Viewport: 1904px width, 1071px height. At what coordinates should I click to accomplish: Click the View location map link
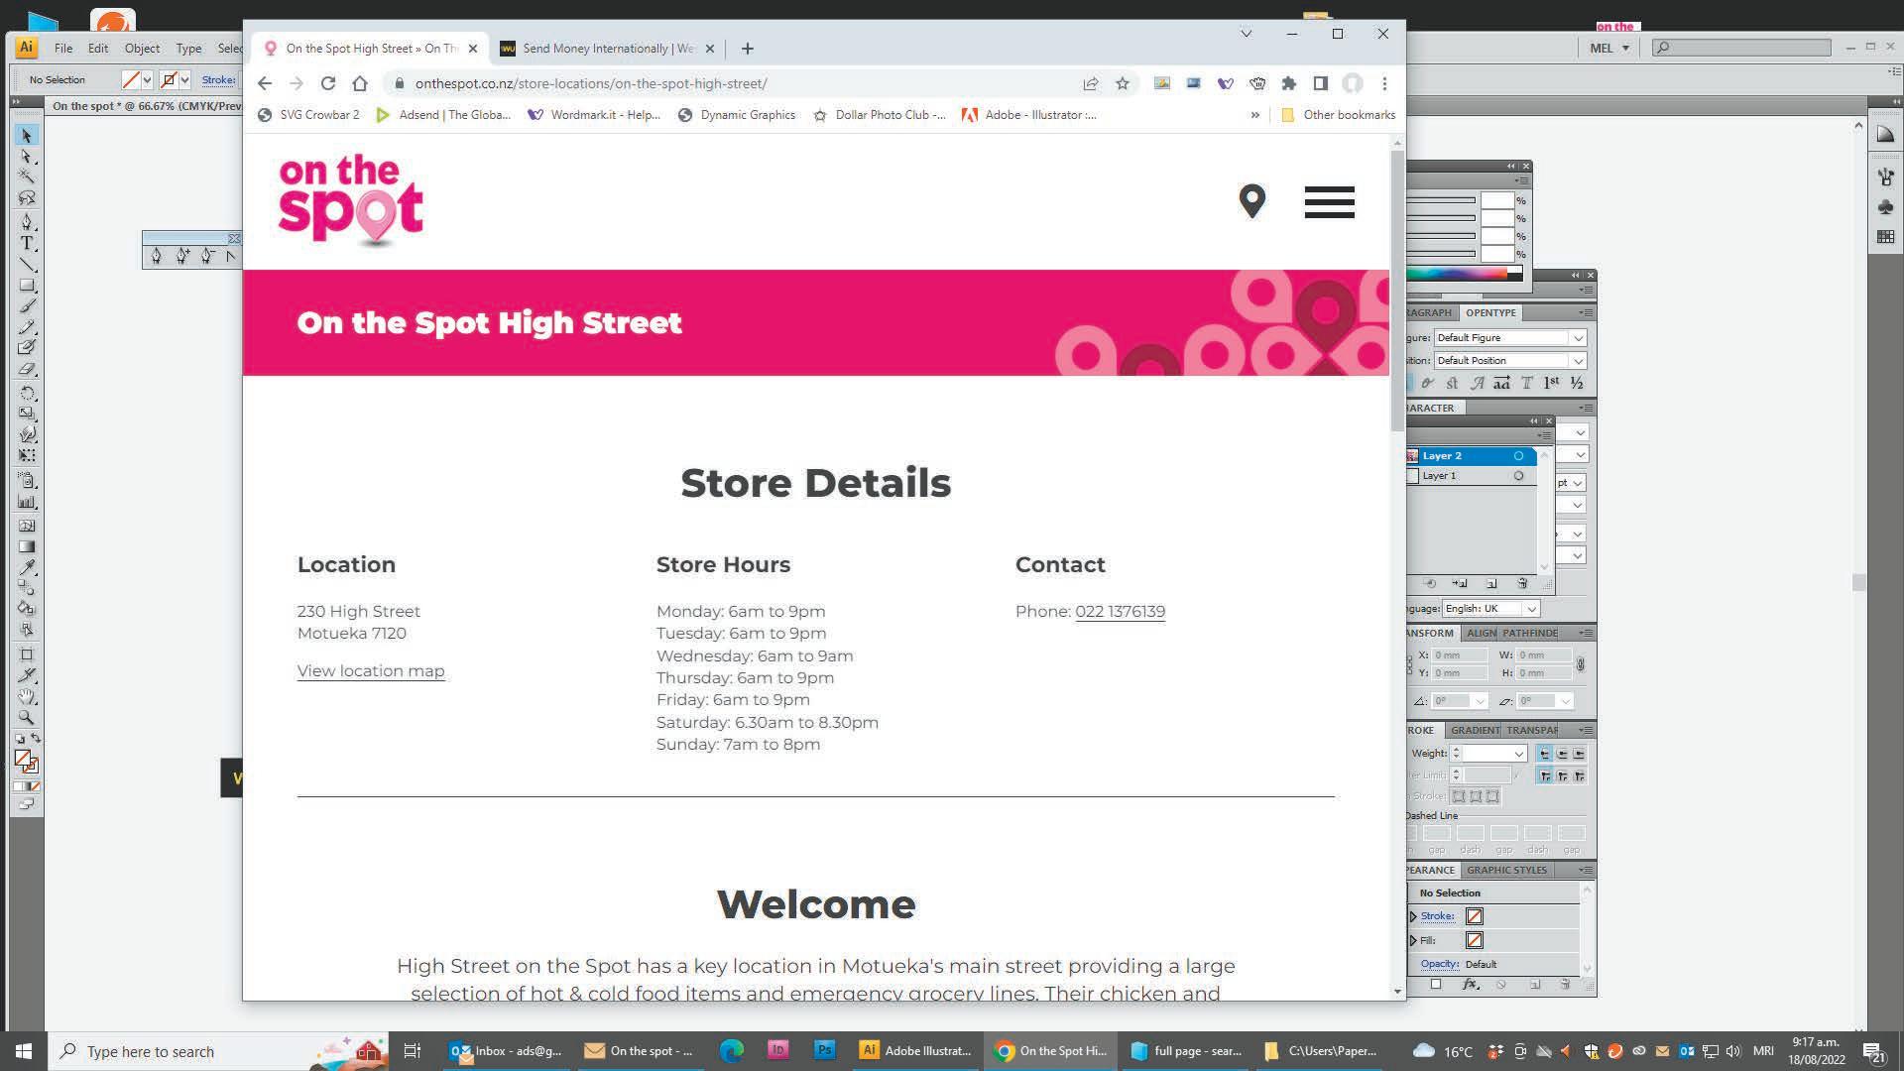coord(371,671)
